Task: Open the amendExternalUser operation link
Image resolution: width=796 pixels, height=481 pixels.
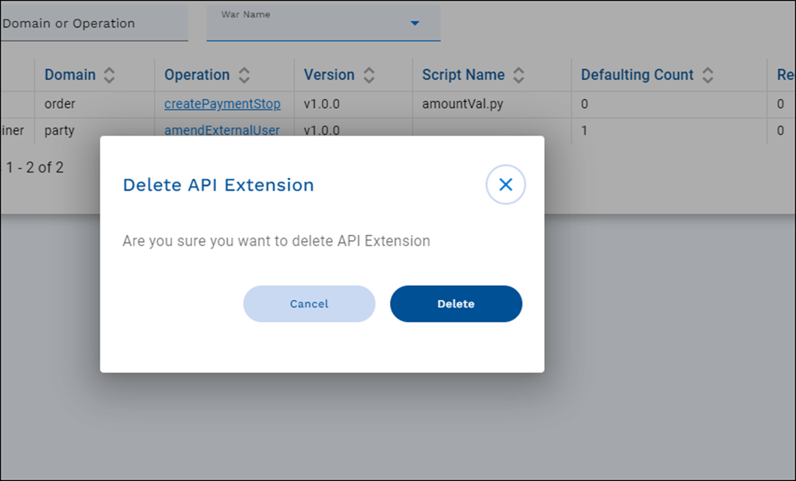Action: pyautogui.click(x=222, y=131)
